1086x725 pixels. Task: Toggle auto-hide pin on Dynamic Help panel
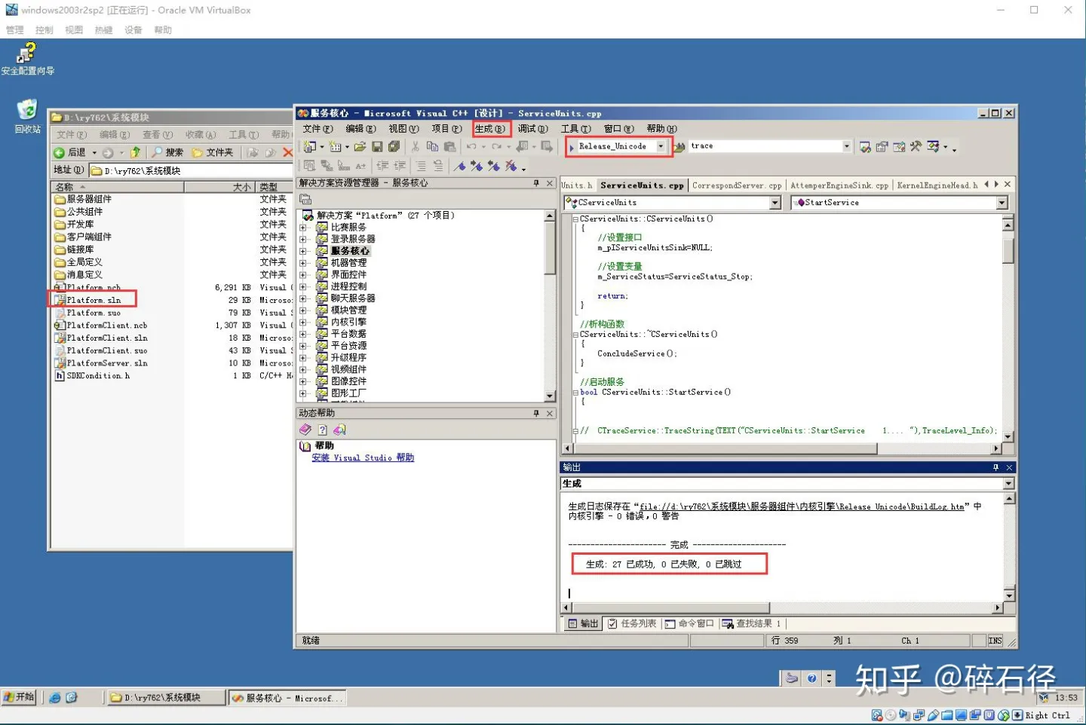tap(536, 413)
